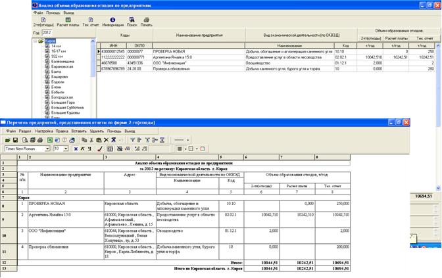Click the Печать printer icon

point(147,20)
